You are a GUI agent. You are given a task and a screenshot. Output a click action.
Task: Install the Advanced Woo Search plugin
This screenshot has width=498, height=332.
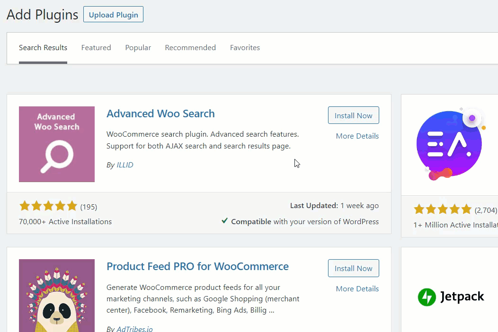point(354,115)
